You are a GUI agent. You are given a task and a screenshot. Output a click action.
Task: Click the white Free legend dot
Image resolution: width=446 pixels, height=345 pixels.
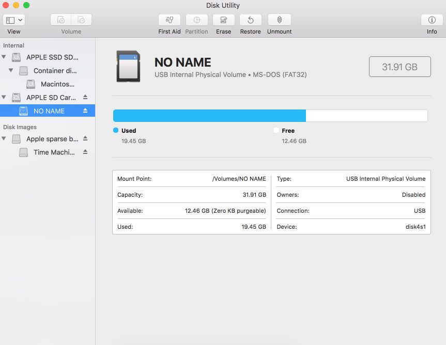[x=276, y=130]
